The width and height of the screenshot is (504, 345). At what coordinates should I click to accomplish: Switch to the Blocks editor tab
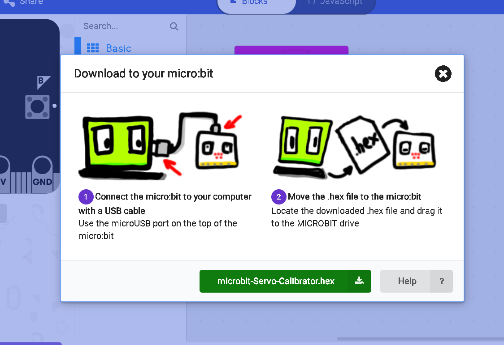256,4
